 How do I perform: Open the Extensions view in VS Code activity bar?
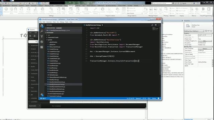(42, 47)
